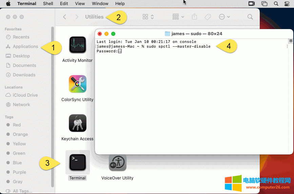Open the Keychain Access app icon
This screenshot has height=194, width=294.
77,123
